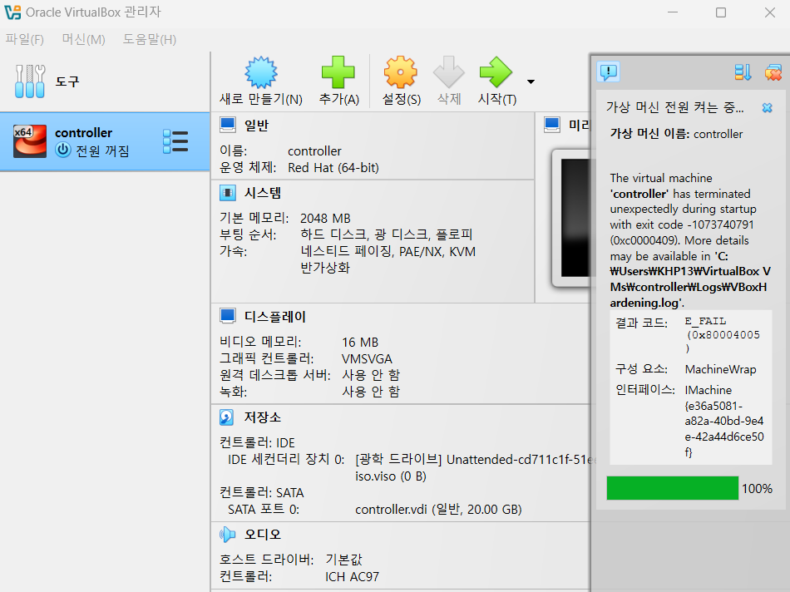Click the 2048 MB memory value
Image resolution: width=790 pixels, height=592 pixels.
(325, 218)
